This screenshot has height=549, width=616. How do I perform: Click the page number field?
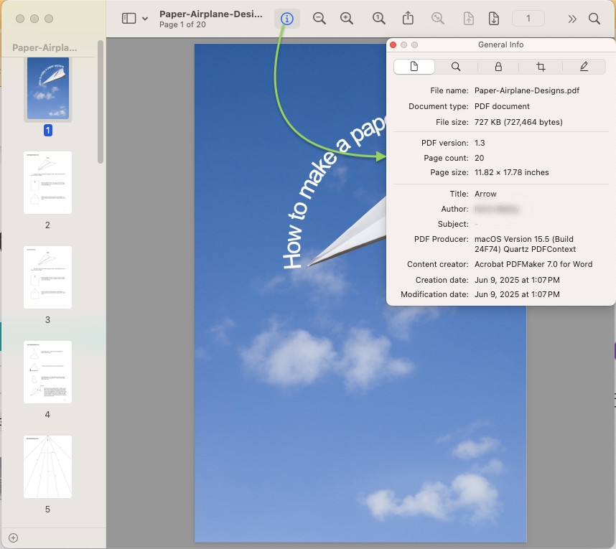coord(528,19)
